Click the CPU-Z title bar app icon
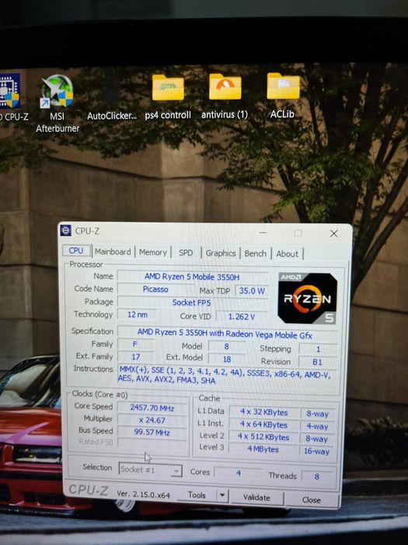The height and width of the screenshot is (545, 408). click(65, 230)
